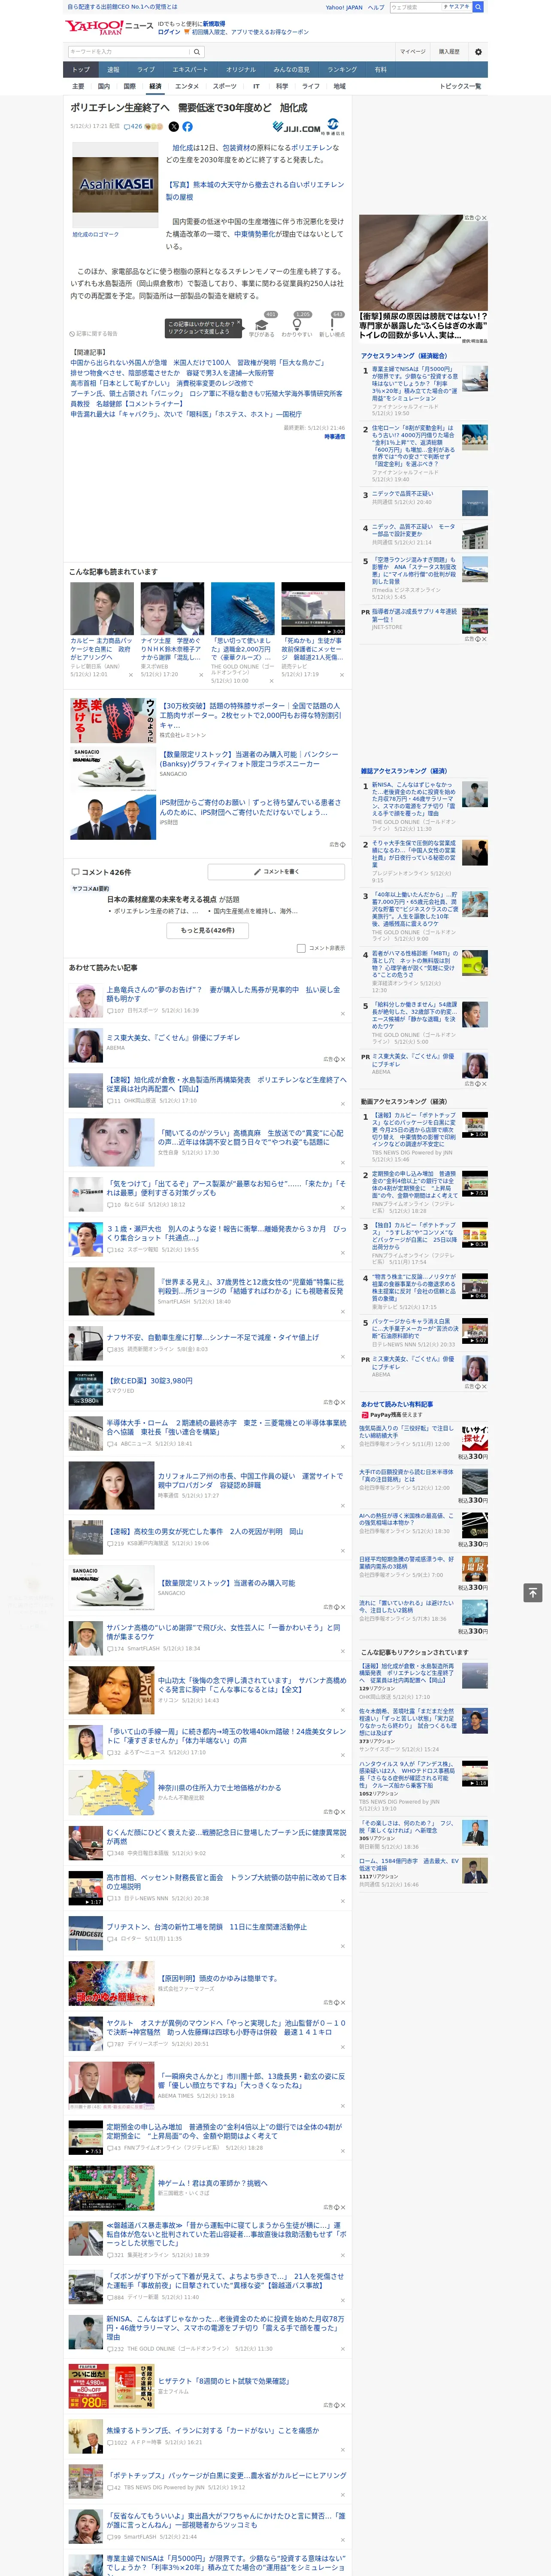Open 高市首相、ベッセント財務長官と面会 article
The width and height of the screenshot is (551, 2576).
(226, 1882)
